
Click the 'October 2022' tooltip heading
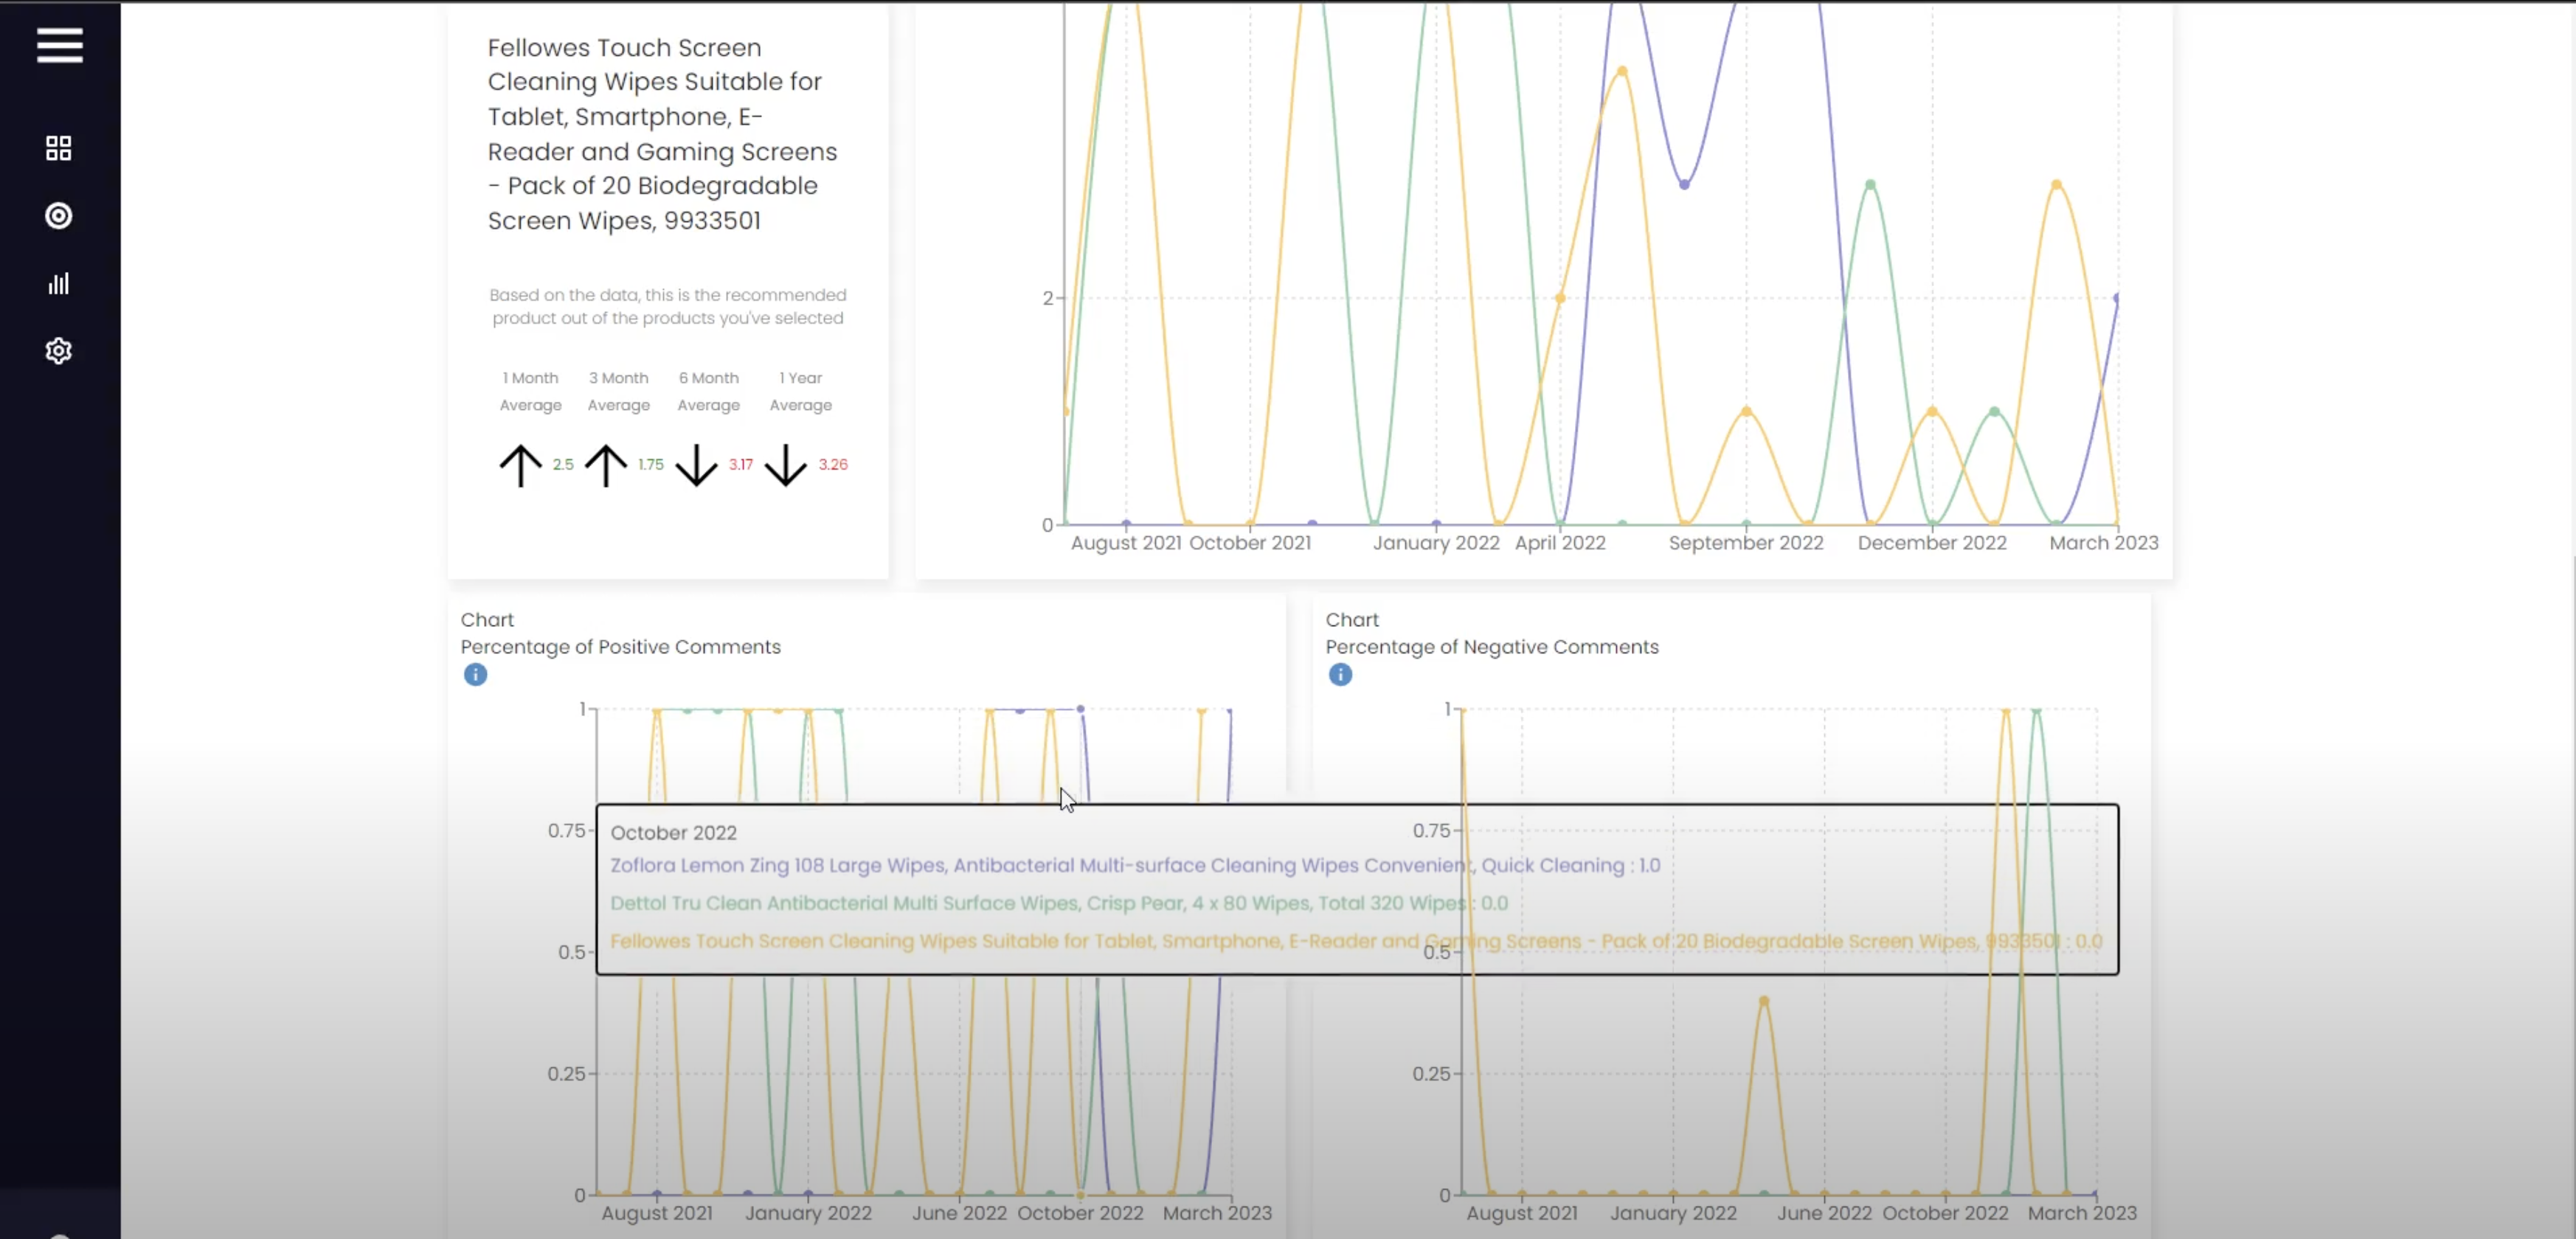(674, 833)
